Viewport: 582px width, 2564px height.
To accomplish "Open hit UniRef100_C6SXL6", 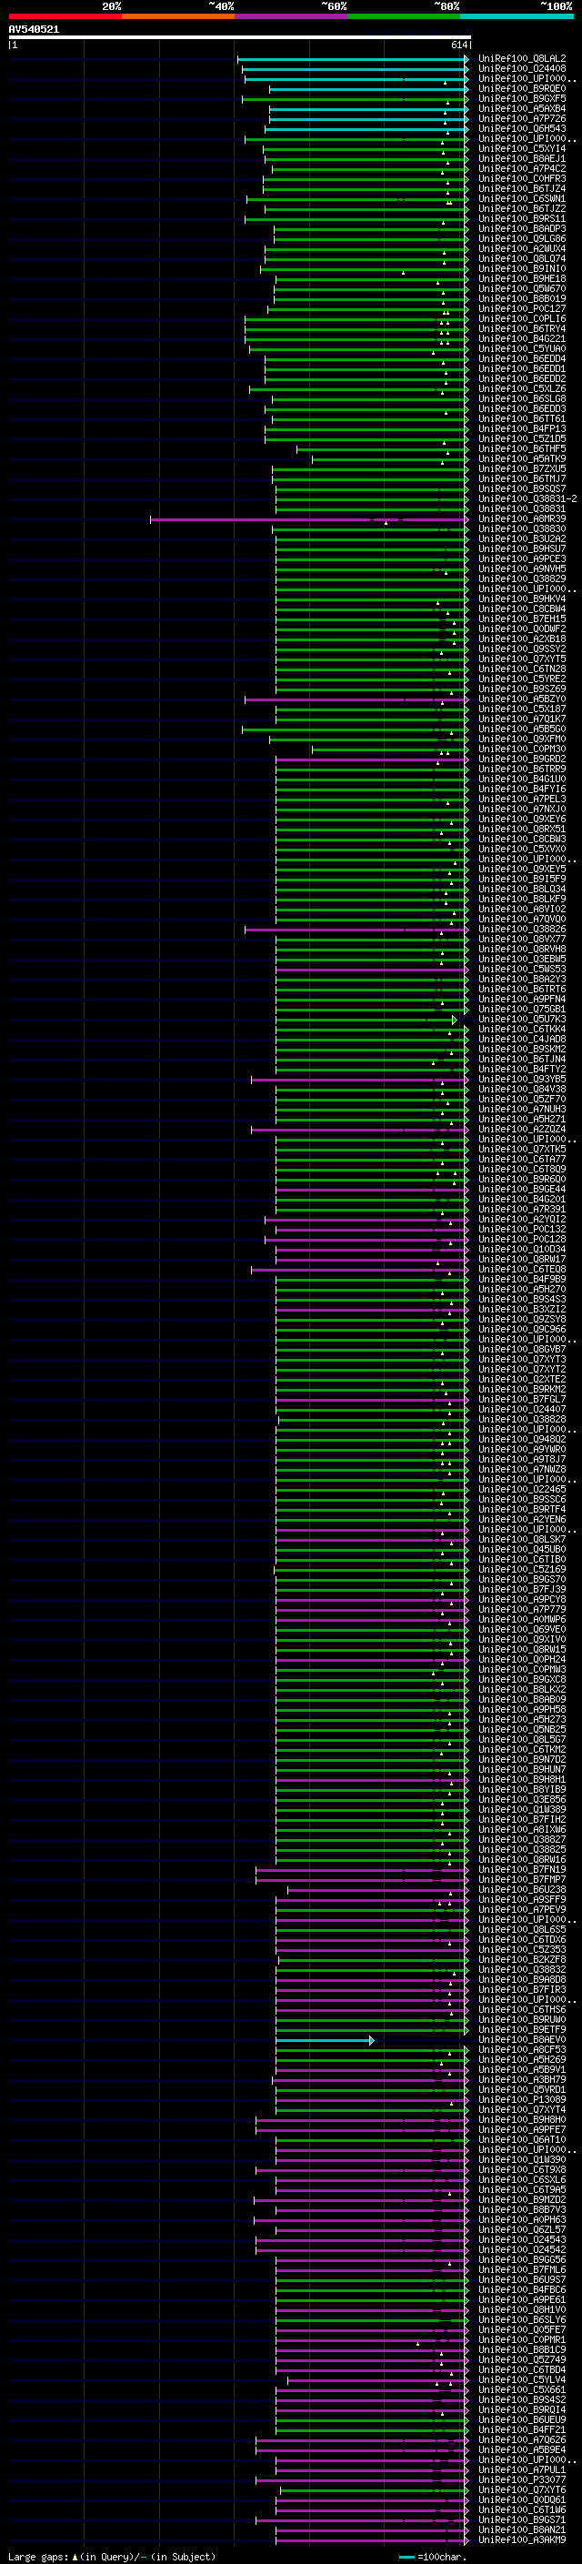I will coord(521,2178).
